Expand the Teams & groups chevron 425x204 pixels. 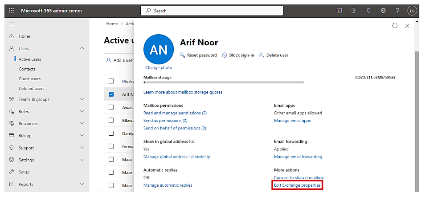click(82, 99)
